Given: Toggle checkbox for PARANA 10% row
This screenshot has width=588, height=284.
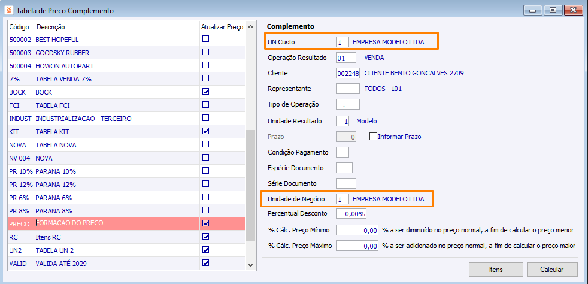Looking at the screenshot, I should (205, 171).
